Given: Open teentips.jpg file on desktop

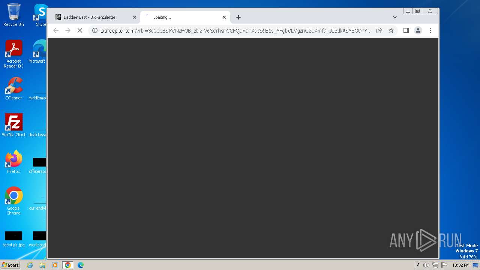Looking at the screenshot, I should pyautogui.click(x=13, y=239).
